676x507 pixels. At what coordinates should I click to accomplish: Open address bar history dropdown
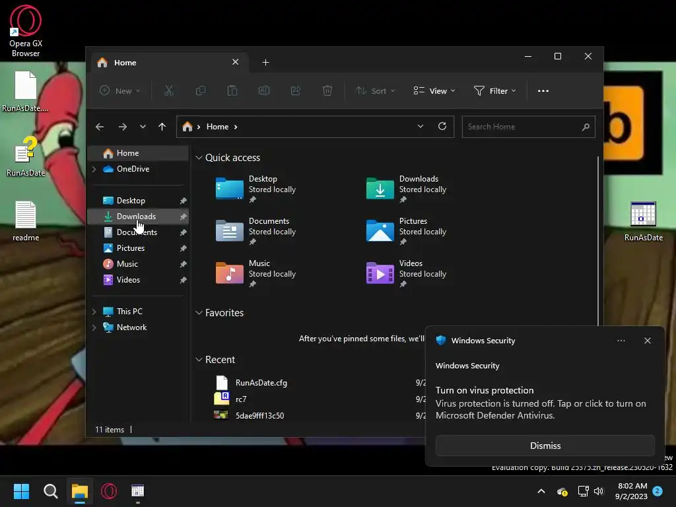click(x=421, y=126)
